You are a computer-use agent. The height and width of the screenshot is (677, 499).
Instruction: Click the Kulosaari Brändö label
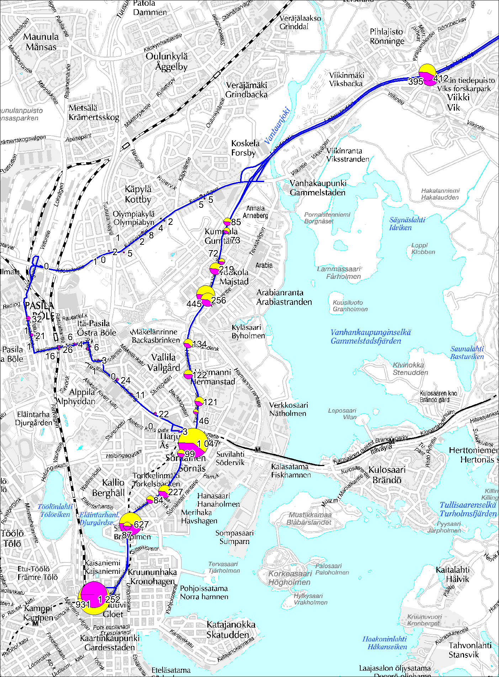click(387, 475)
